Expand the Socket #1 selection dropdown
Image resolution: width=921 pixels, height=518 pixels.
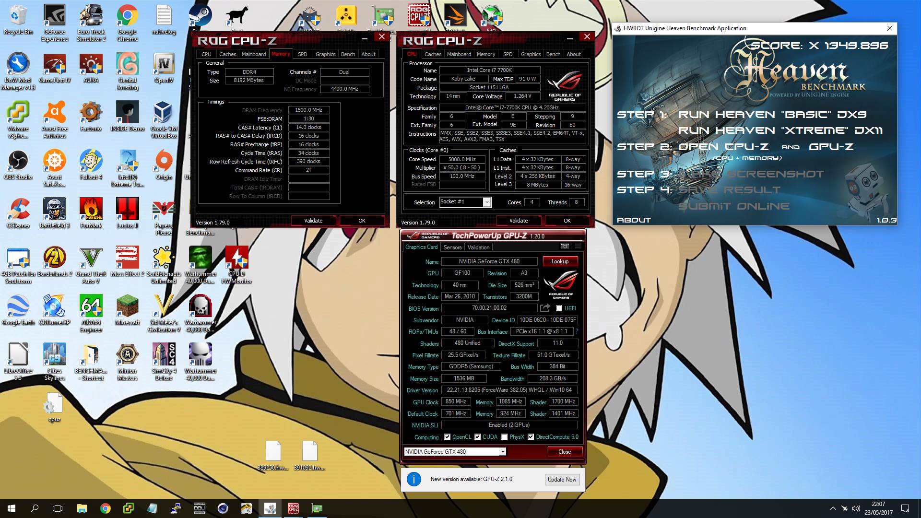tap(487, 202)
